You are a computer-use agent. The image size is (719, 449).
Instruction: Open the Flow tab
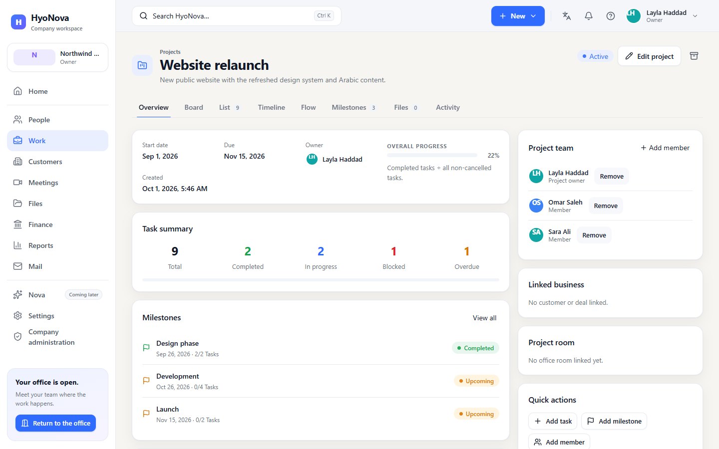[x=309, y=107]
